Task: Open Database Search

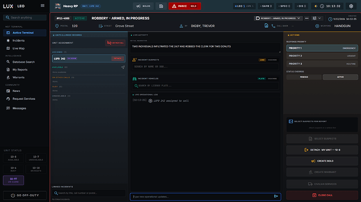Action: pyautogui.click(x=25, y=62)
